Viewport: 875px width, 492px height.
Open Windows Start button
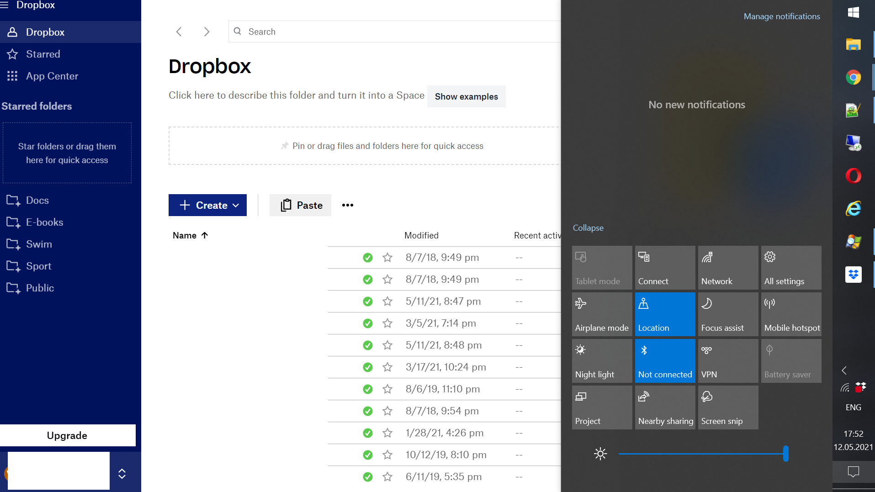[x=853, y=12]
